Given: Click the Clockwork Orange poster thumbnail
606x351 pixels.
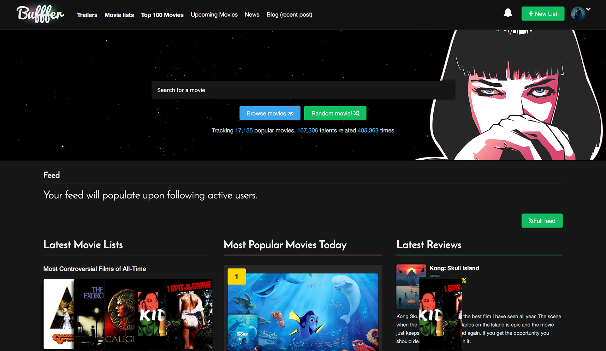Looking at the screenshot, I should tap(59, 314).
